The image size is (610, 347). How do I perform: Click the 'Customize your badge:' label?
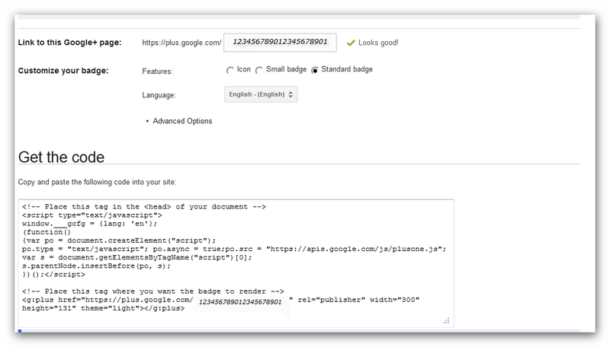63,71
